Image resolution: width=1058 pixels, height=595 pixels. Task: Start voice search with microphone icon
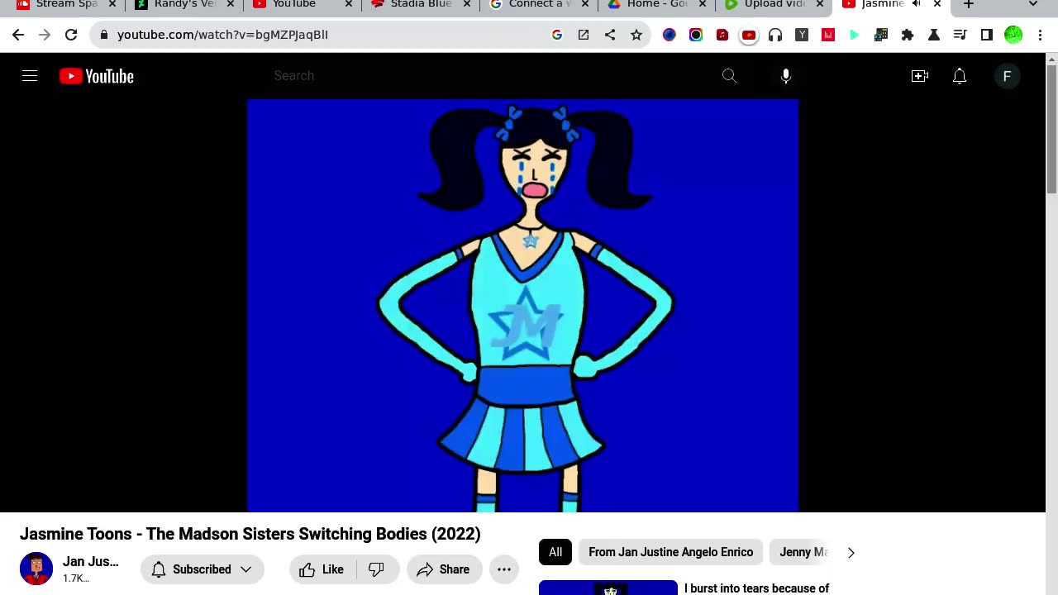pos(786,76)
